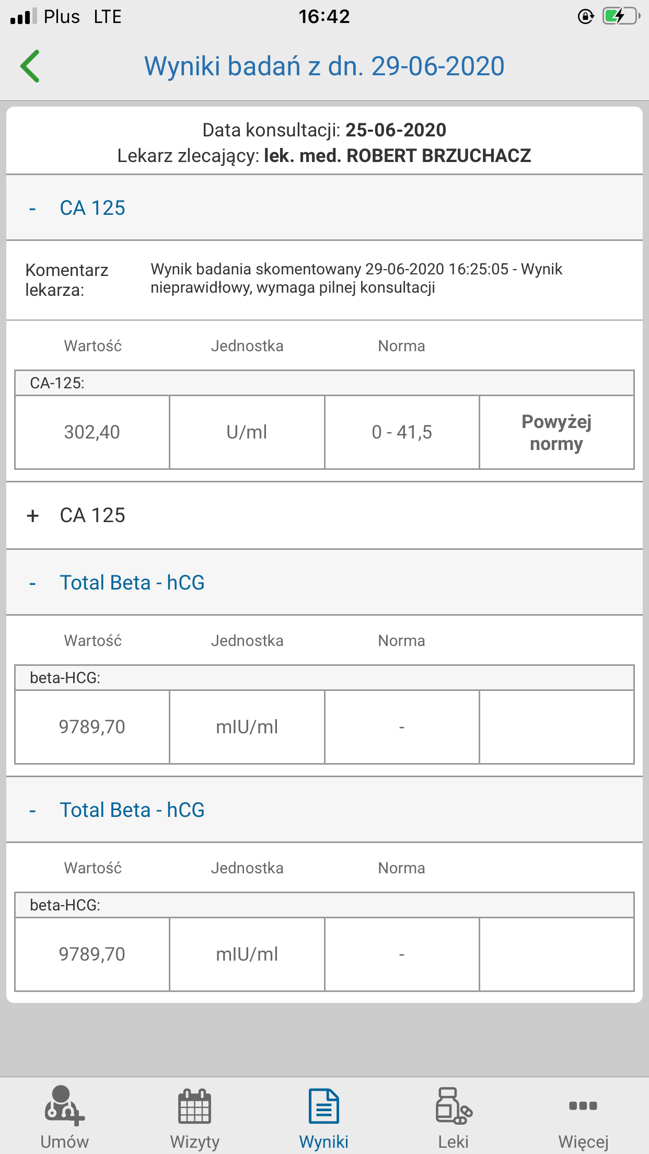Expand the second CA 125 section
This screenshot has width=649, height=1154.
(324, 515)
